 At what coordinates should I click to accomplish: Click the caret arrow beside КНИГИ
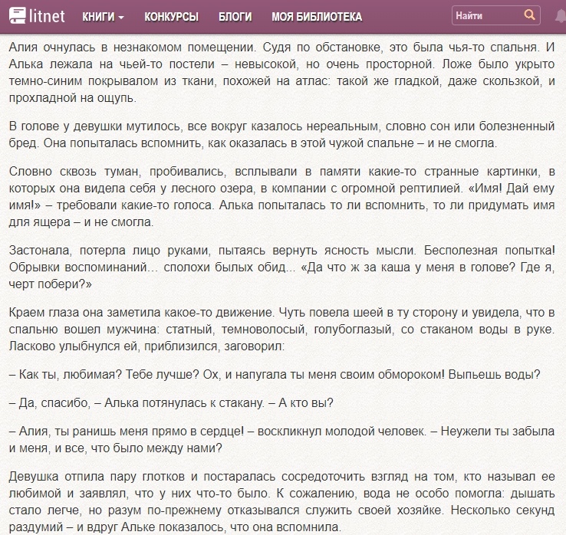pyautogui.click(x=121, y=17)
